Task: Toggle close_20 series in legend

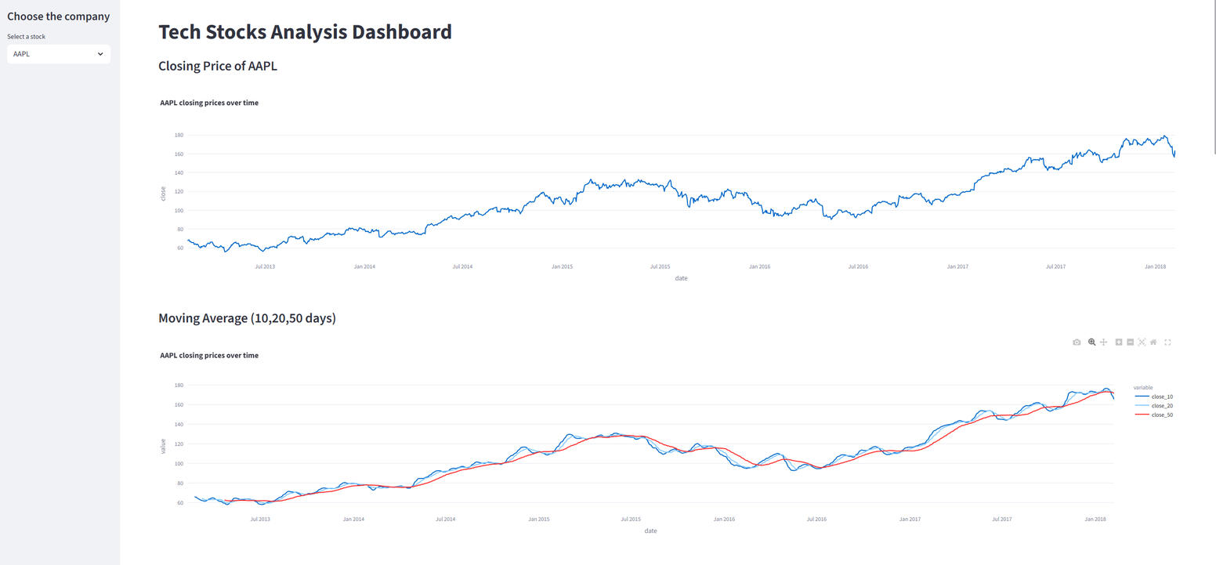Action: click(x=1161, y=406)
